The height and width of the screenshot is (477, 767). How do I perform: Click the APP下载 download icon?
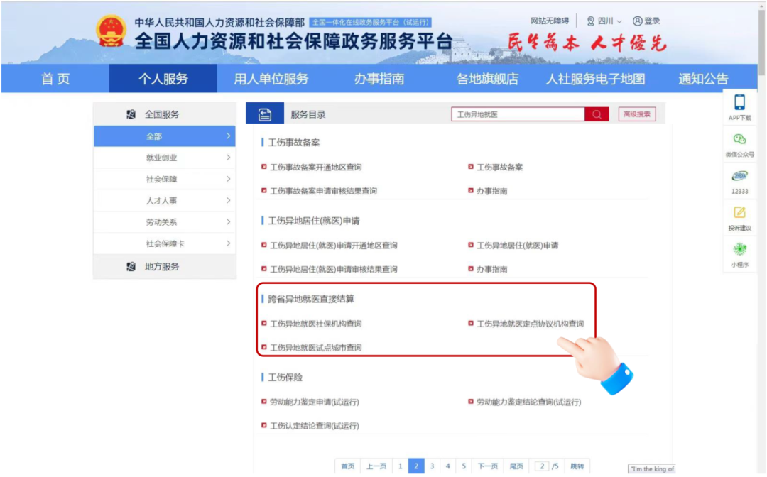739,105
